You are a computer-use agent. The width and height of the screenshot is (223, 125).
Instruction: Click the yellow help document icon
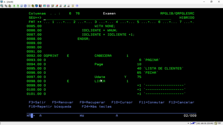point(73,6)
